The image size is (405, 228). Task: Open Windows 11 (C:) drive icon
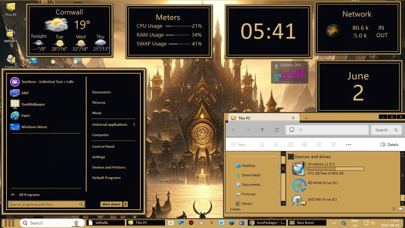[x=299, y=169]
